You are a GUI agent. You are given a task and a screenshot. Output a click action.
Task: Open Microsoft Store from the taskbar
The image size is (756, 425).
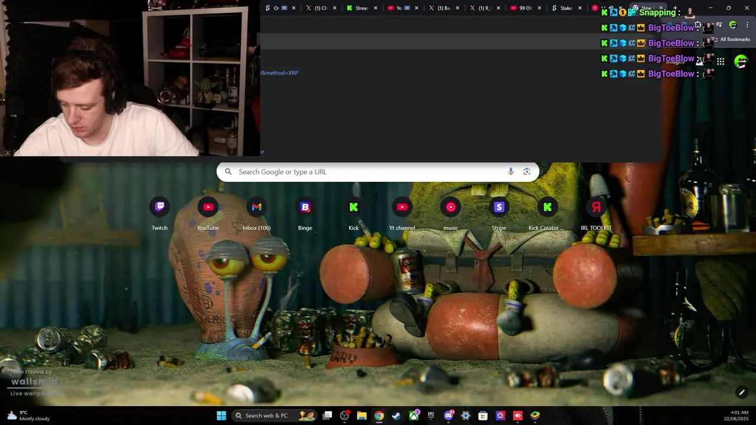(x=483, y=416)
